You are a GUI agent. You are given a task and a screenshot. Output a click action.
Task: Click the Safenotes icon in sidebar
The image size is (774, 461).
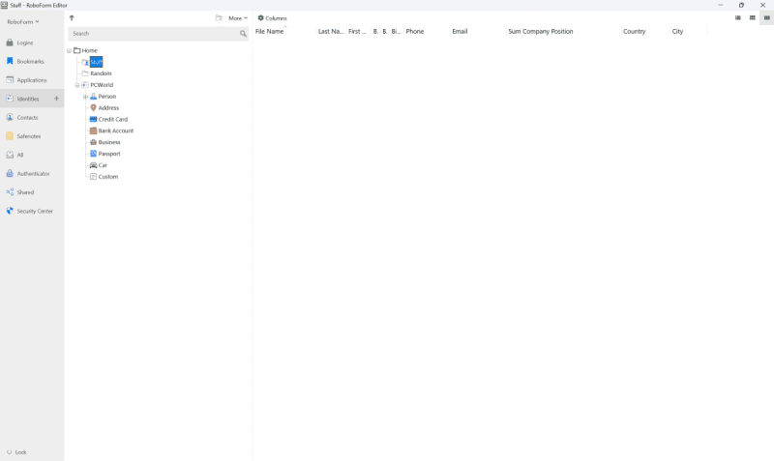(10, 136)
